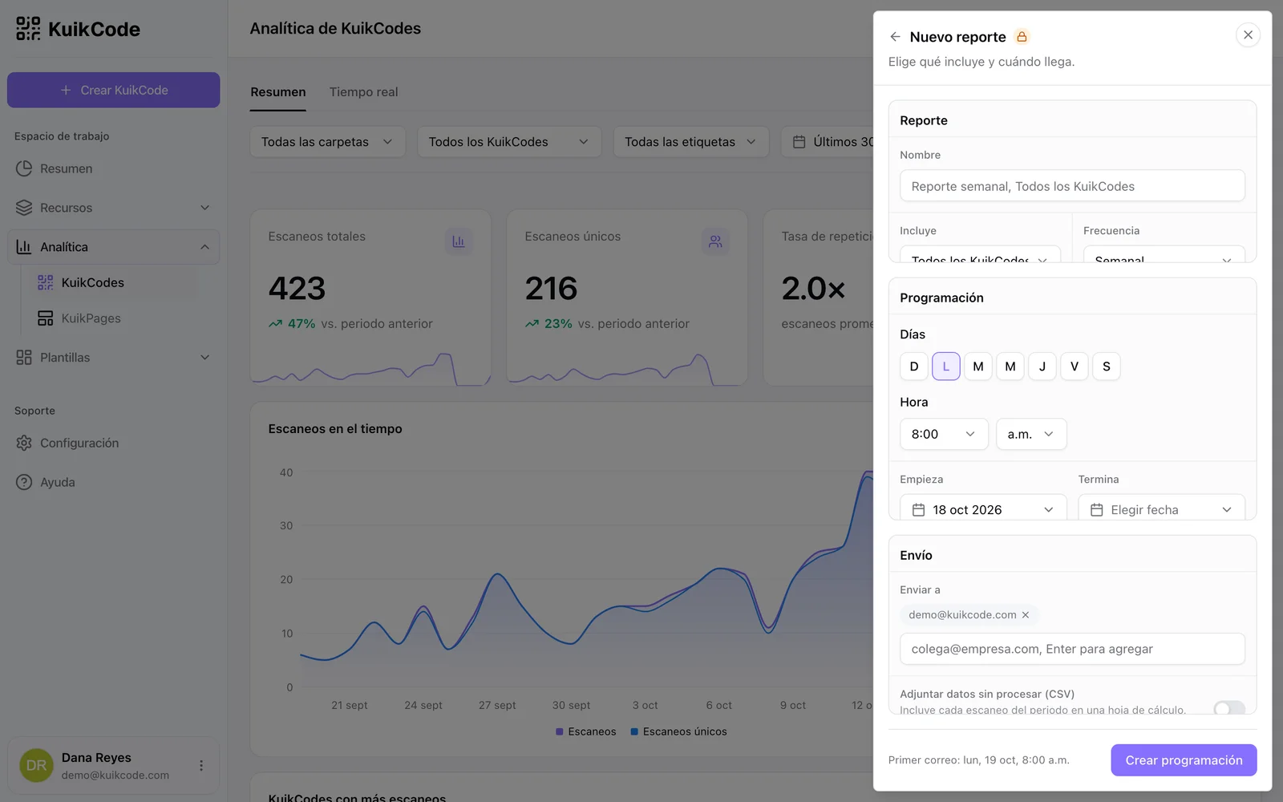Image resolution: width=1283 pixels, height=802 pixels.
Task: Close the Nuevo reporte panel
Action: pos(1248,35)
